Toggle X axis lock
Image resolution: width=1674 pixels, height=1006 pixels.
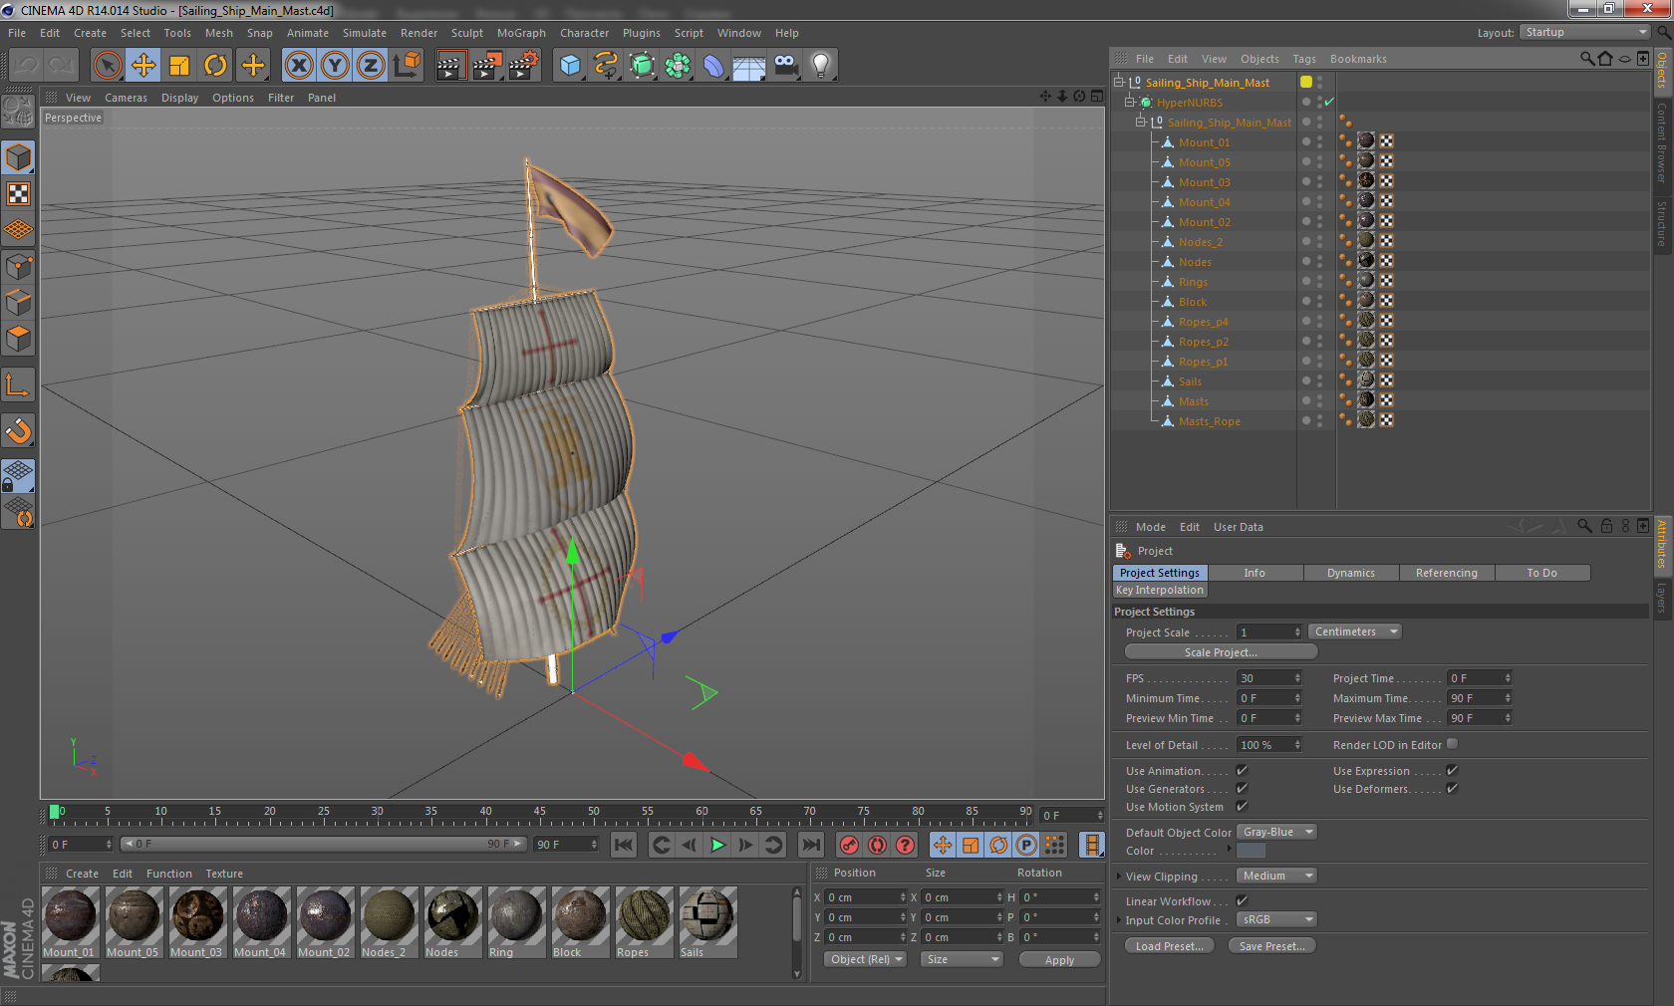click(298, 66)
